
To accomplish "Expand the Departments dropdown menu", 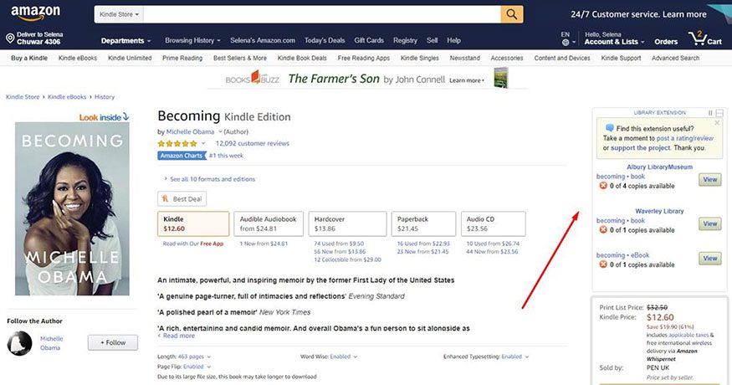I will [125, 40].
